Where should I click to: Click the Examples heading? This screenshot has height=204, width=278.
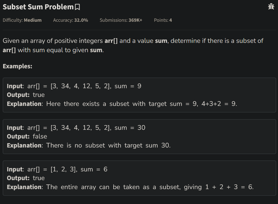tap(17, 66)
